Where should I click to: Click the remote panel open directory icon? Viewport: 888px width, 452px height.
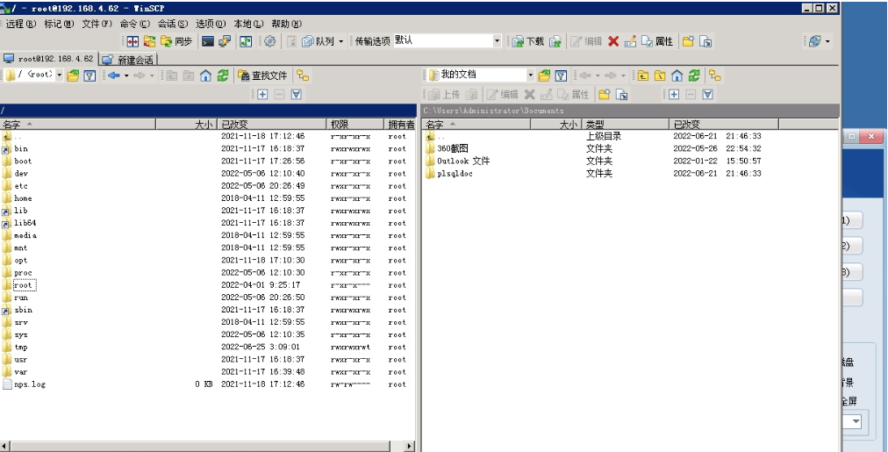[x=73, y=75]
